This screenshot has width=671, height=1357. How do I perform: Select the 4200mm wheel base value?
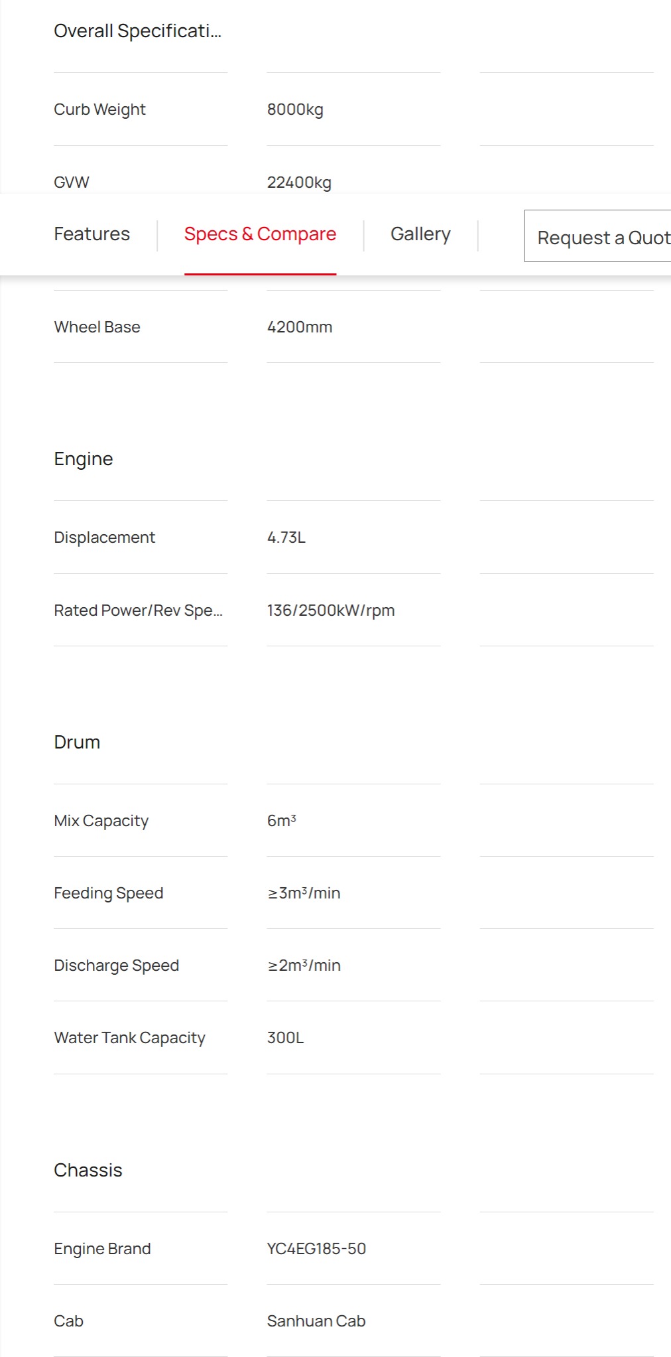pyautogui.click(x=300, y=327)
